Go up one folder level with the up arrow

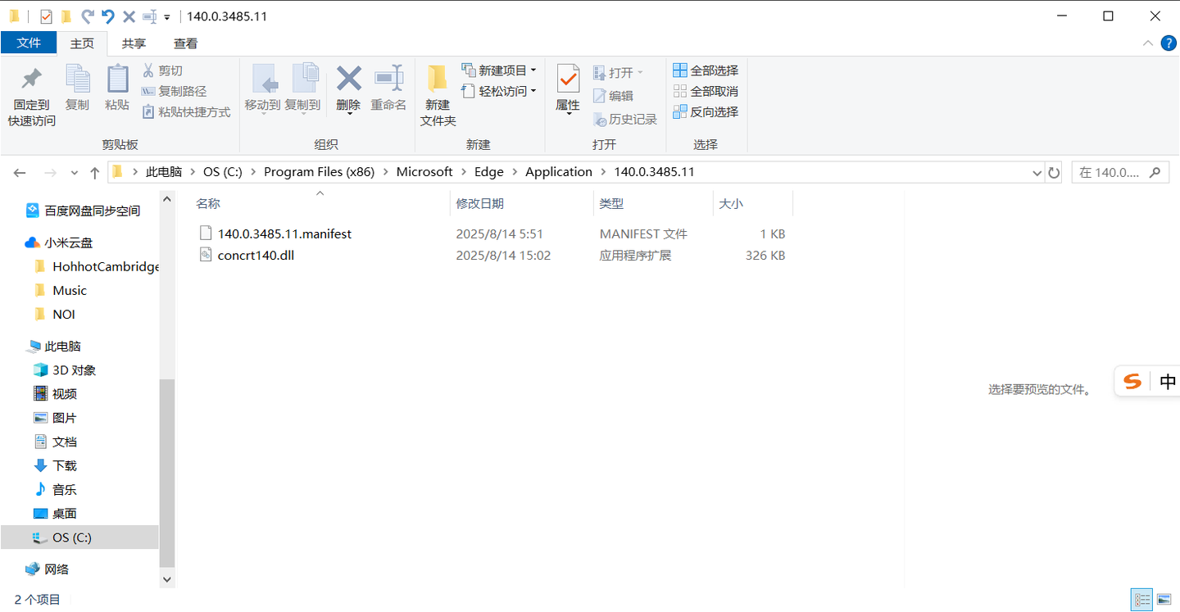tap(95, 173)
